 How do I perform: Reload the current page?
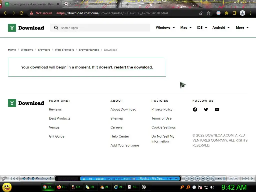21,13
